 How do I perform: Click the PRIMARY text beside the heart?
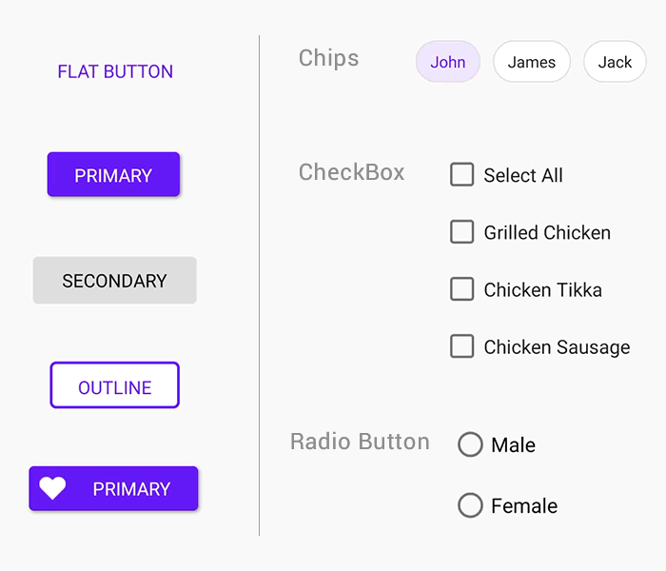tap(131, 489)
